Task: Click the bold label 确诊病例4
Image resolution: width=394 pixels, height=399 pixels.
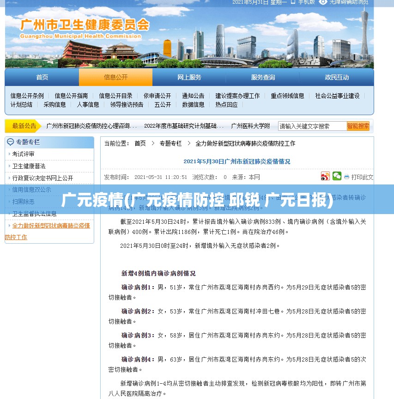Action: point(138,359)
